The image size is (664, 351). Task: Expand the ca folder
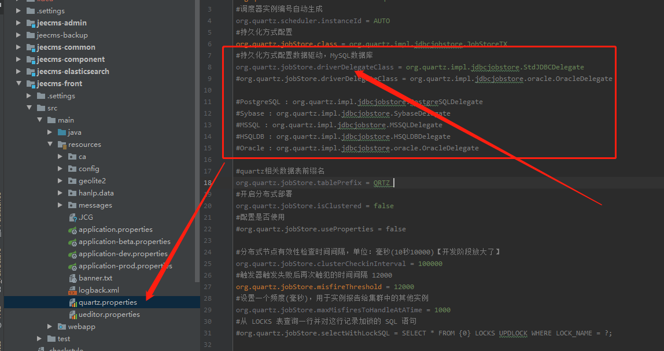[x=60, y=157]
